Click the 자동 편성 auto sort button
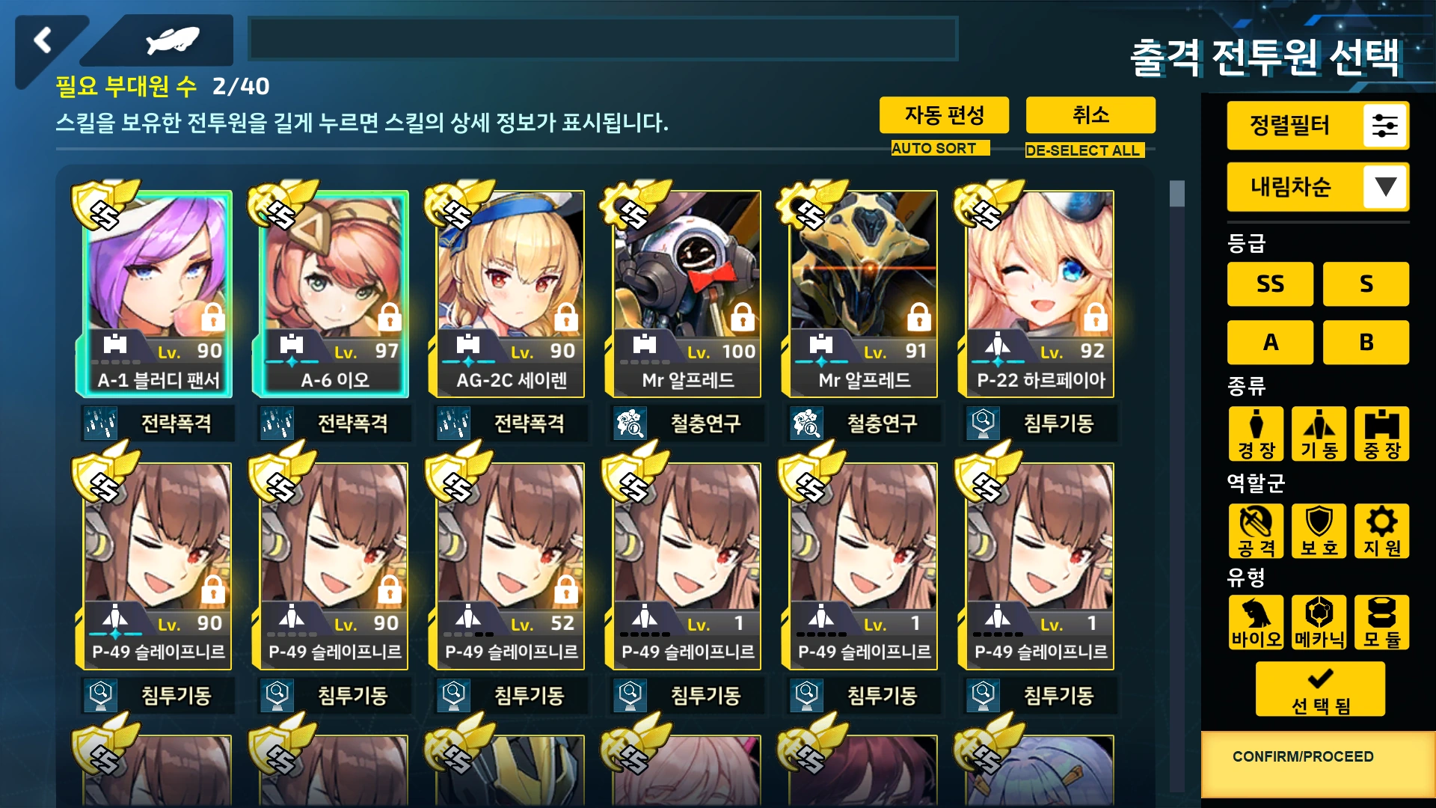This screenshot has height=808, width=1436. 944,115
